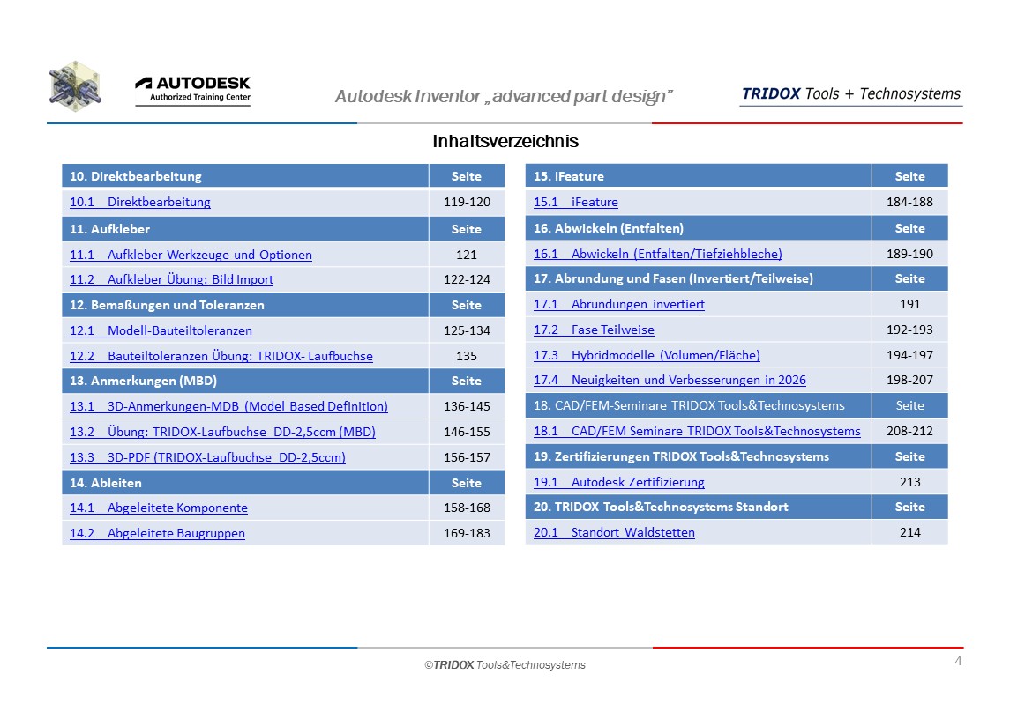Open the 17.2 Fase Teilweise link
This screenshot has width=1010, height=719.
[x=594, y=330]
